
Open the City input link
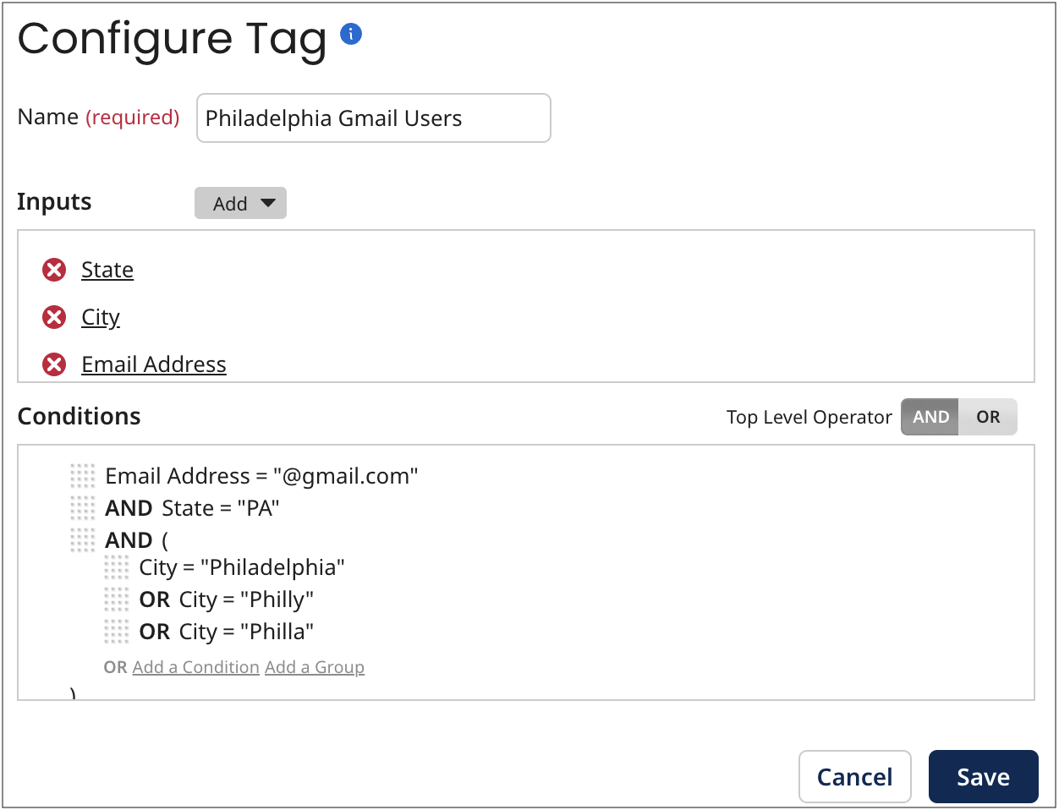(101, 316)
